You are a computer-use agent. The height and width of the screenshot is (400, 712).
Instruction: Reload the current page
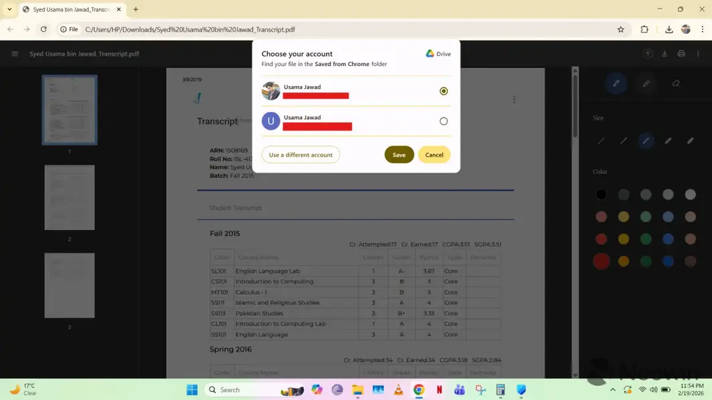coord(43,29)
